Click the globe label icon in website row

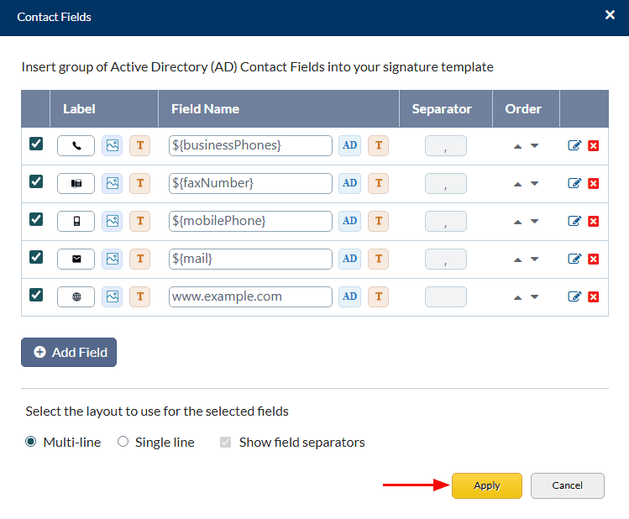click(x=76, y=296)
